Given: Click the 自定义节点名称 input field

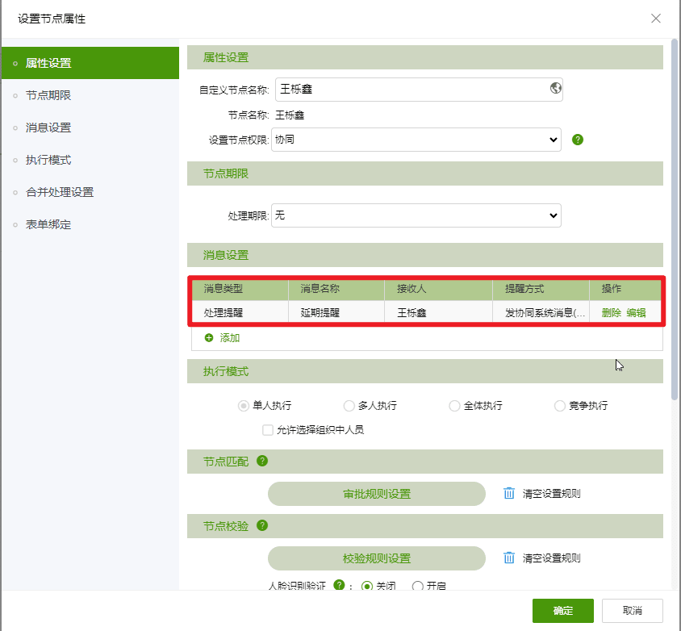Looking at the screenshot, I should tap(419, 90).
